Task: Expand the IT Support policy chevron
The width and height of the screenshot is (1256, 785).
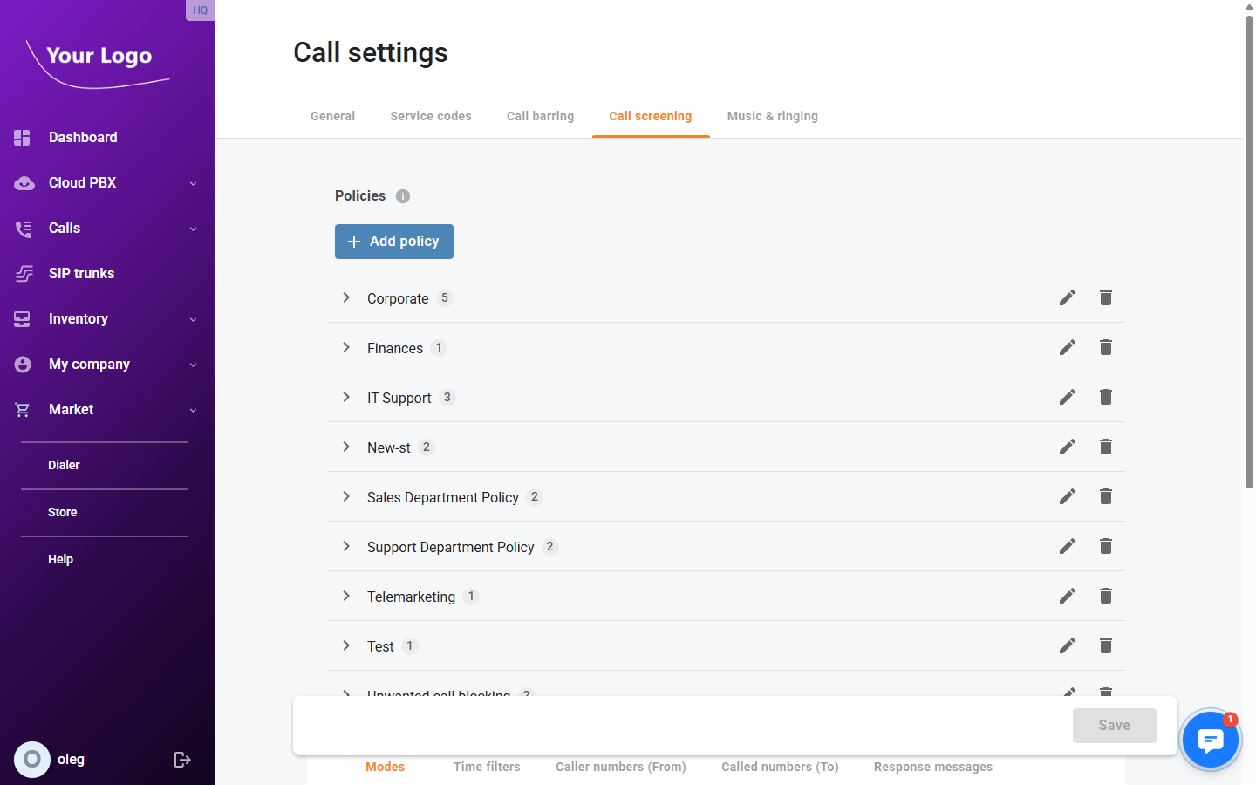Action: pos(345,397)
